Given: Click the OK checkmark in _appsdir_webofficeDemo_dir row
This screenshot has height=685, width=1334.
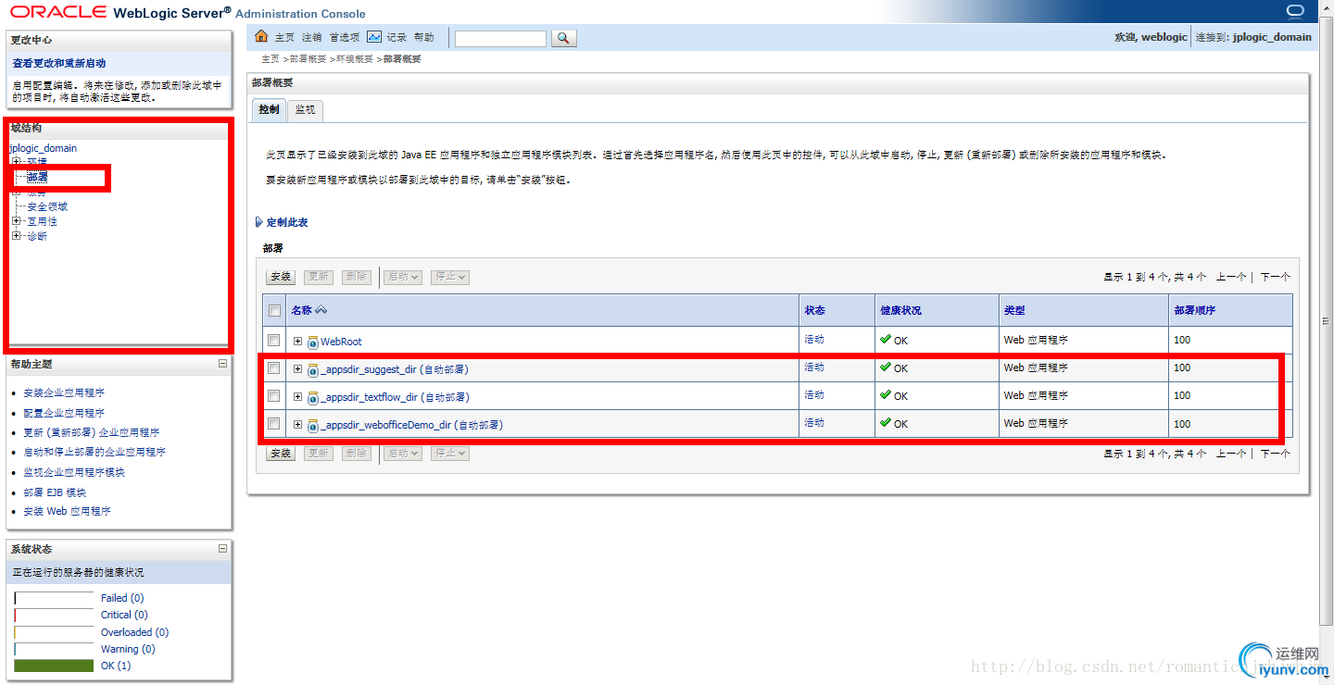Looking at the screenshot, I should (x=886, y=423).
